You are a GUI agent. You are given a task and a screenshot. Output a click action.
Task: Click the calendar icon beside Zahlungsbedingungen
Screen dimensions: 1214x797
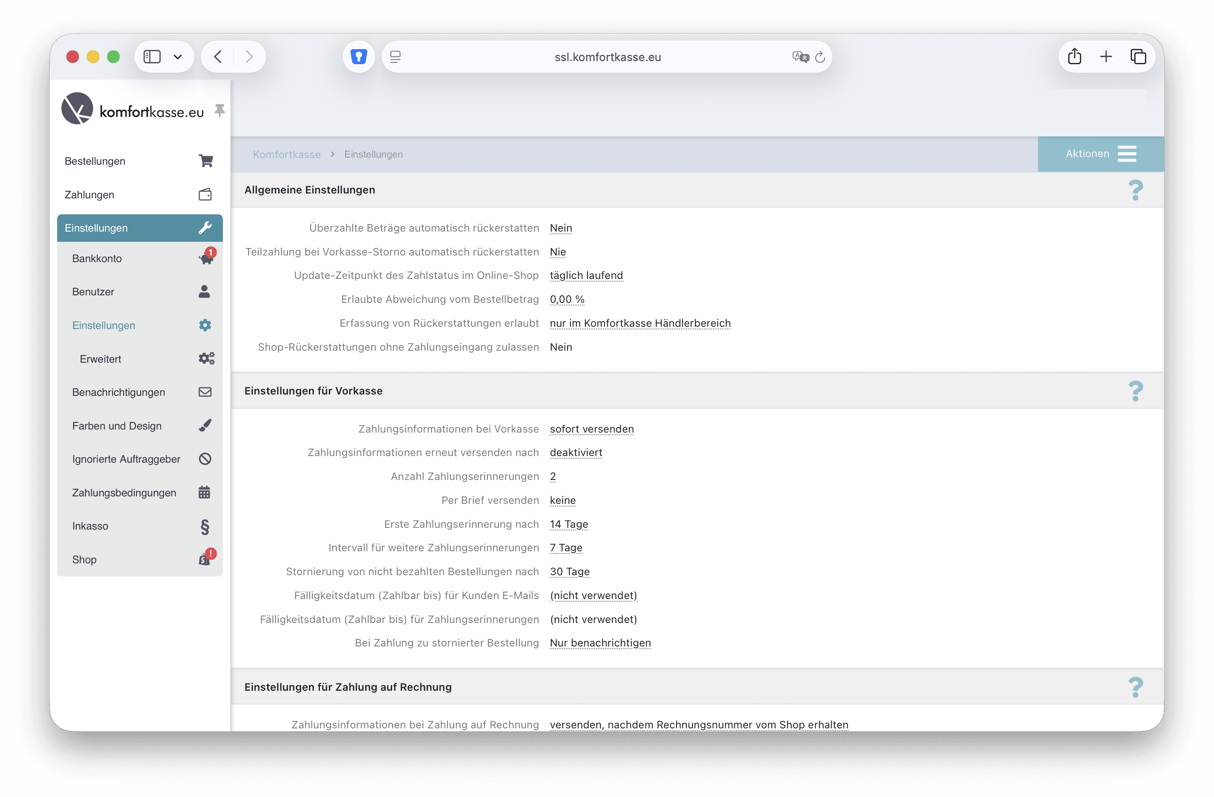(204, 492)
